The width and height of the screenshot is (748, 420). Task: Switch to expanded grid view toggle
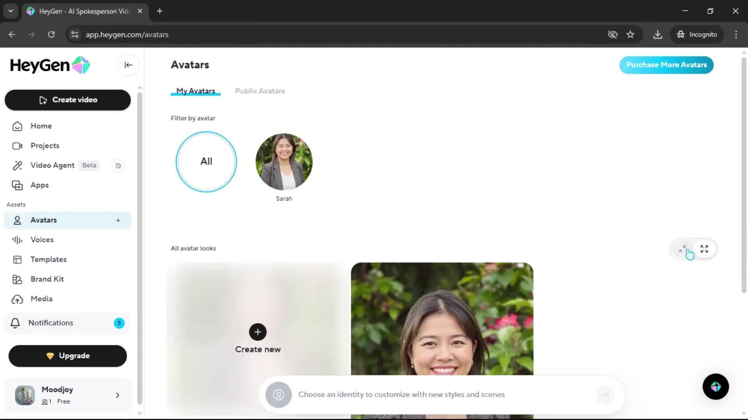point(704,249)
